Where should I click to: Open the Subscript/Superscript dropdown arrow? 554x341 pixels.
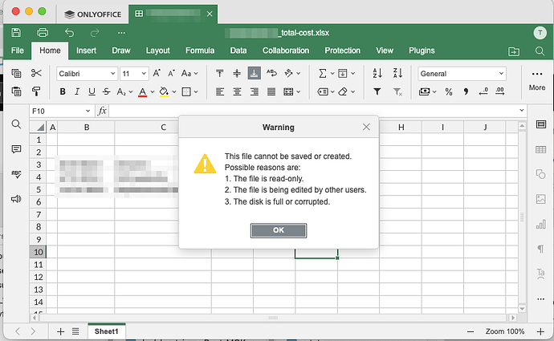(x=131, y=91)
